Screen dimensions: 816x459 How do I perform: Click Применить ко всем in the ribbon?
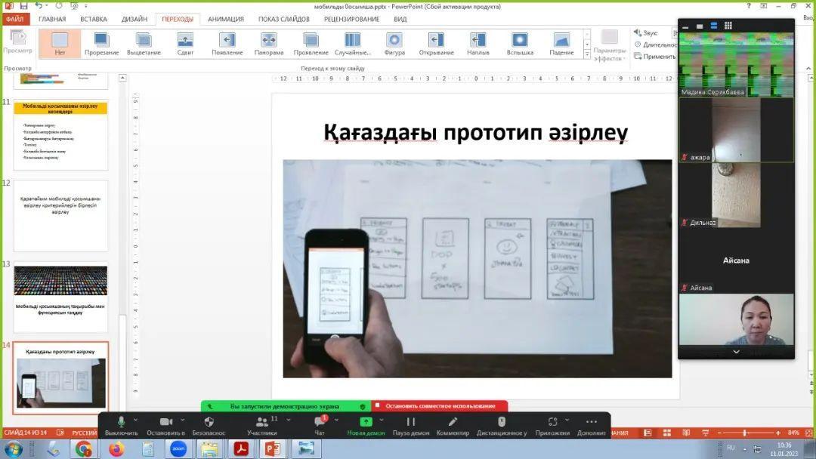coord(655,56)
